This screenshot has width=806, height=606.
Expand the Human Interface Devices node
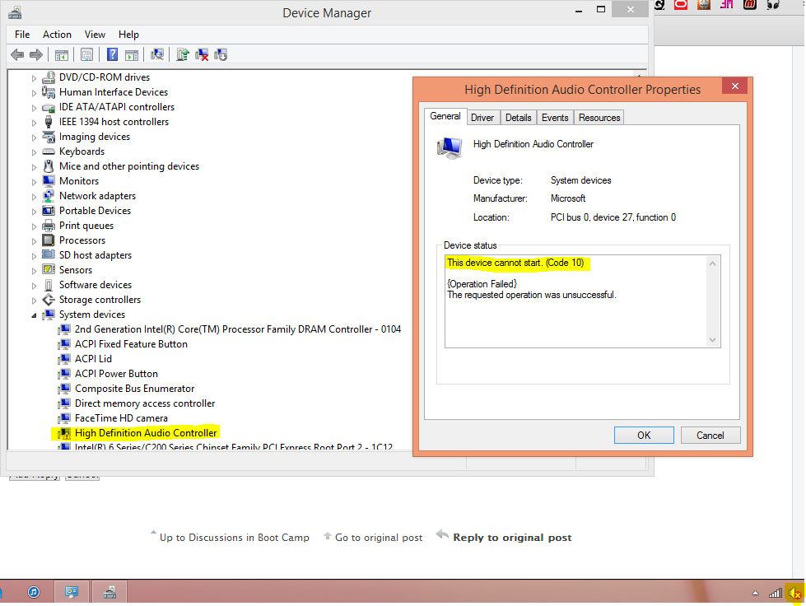[34, 93]
